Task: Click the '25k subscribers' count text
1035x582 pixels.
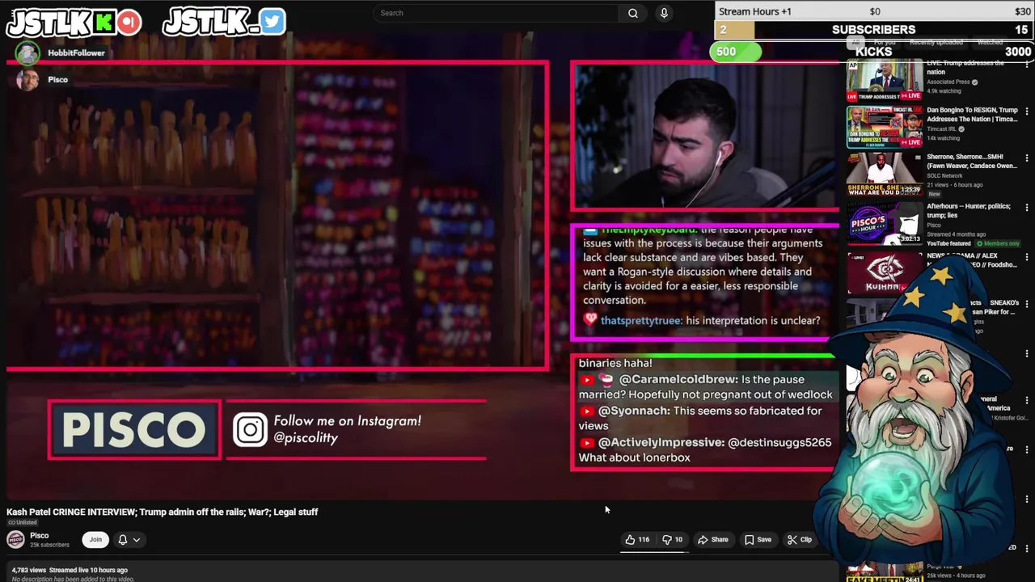Action: (49, 545)
